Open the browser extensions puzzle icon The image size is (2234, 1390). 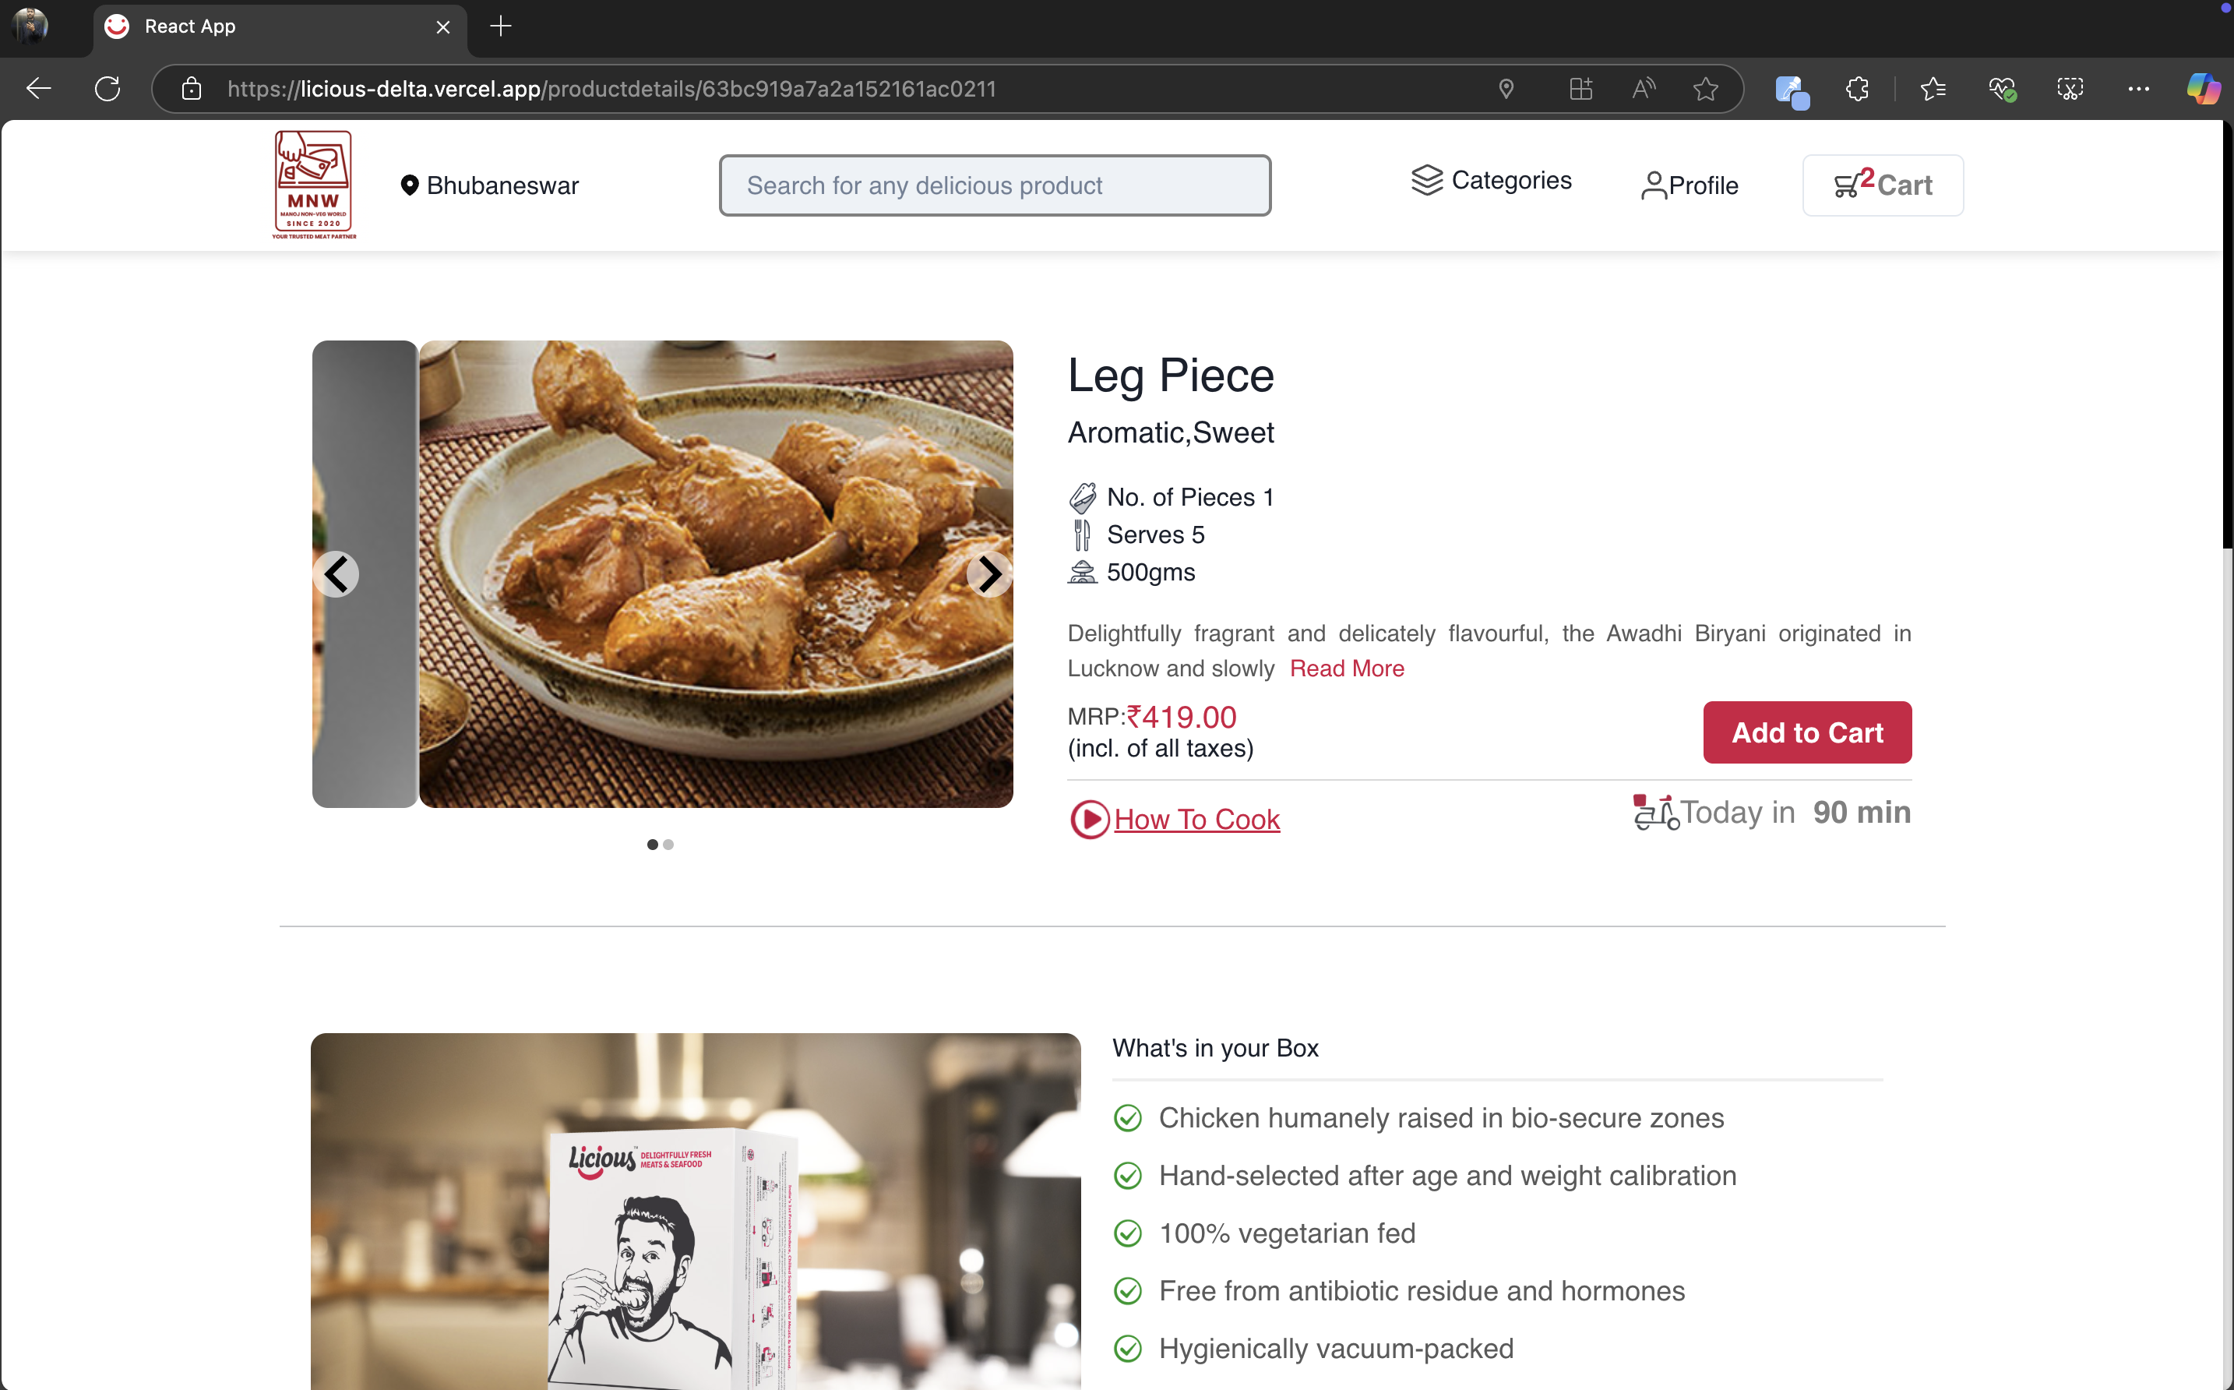point(1857,89)
